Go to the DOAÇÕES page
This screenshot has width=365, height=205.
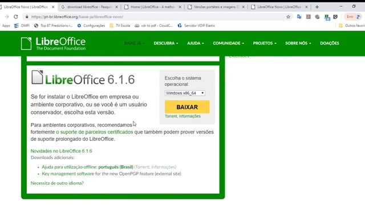(330, 43)
